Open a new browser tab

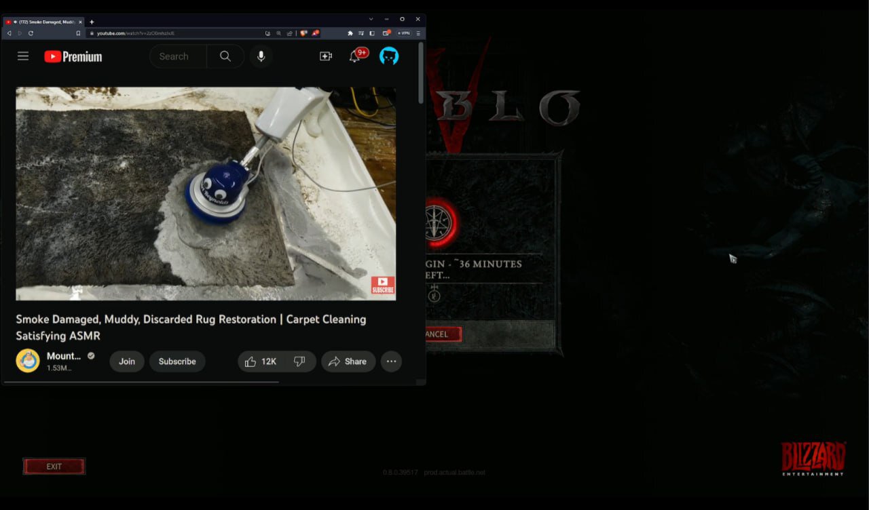[x=92, y=22]
